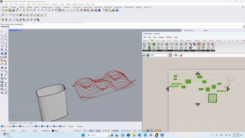The width and height of the screenshot is (245, 138).
Task: Click the Grasshopper launch icon in Rhino toolbar
Action: tap(113, 10)
